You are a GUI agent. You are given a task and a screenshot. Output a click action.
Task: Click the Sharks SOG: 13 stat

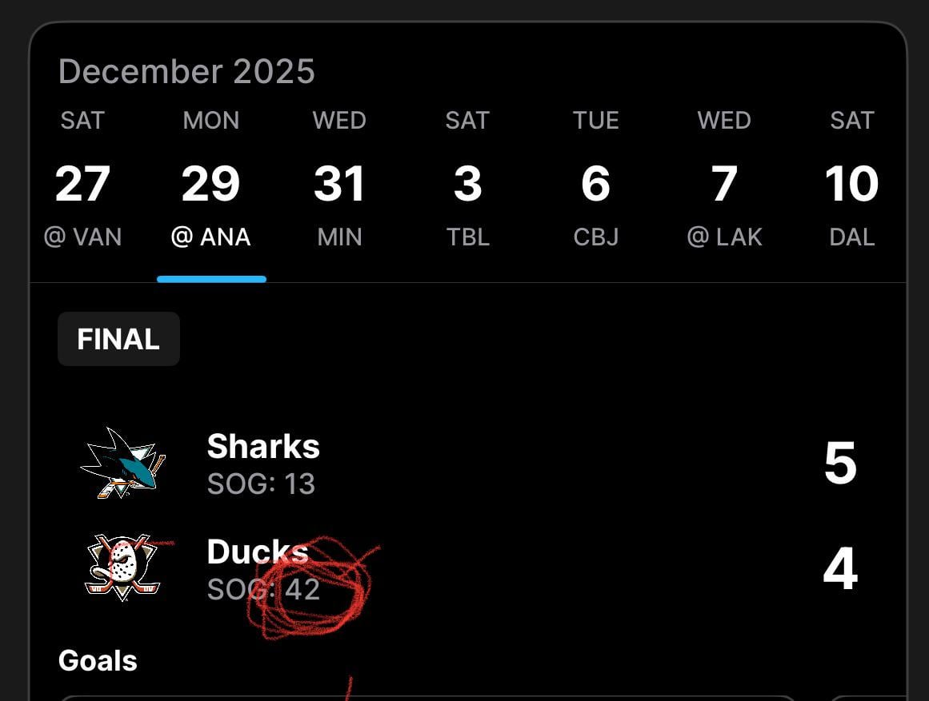coord(262,484)
